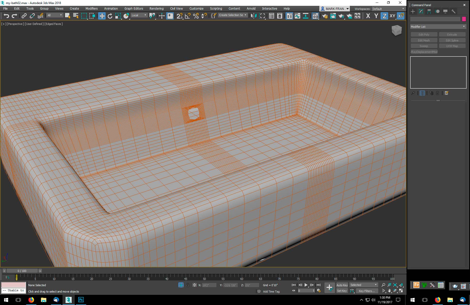
Task: Open the Workspaces Default dropdown
Action: pos(388,9)
